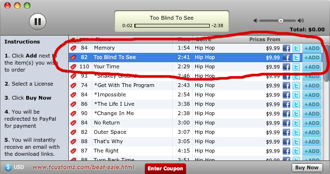330x174 pixels.
Task: Share Your Time on Facebook
Action: pos(286,67)
